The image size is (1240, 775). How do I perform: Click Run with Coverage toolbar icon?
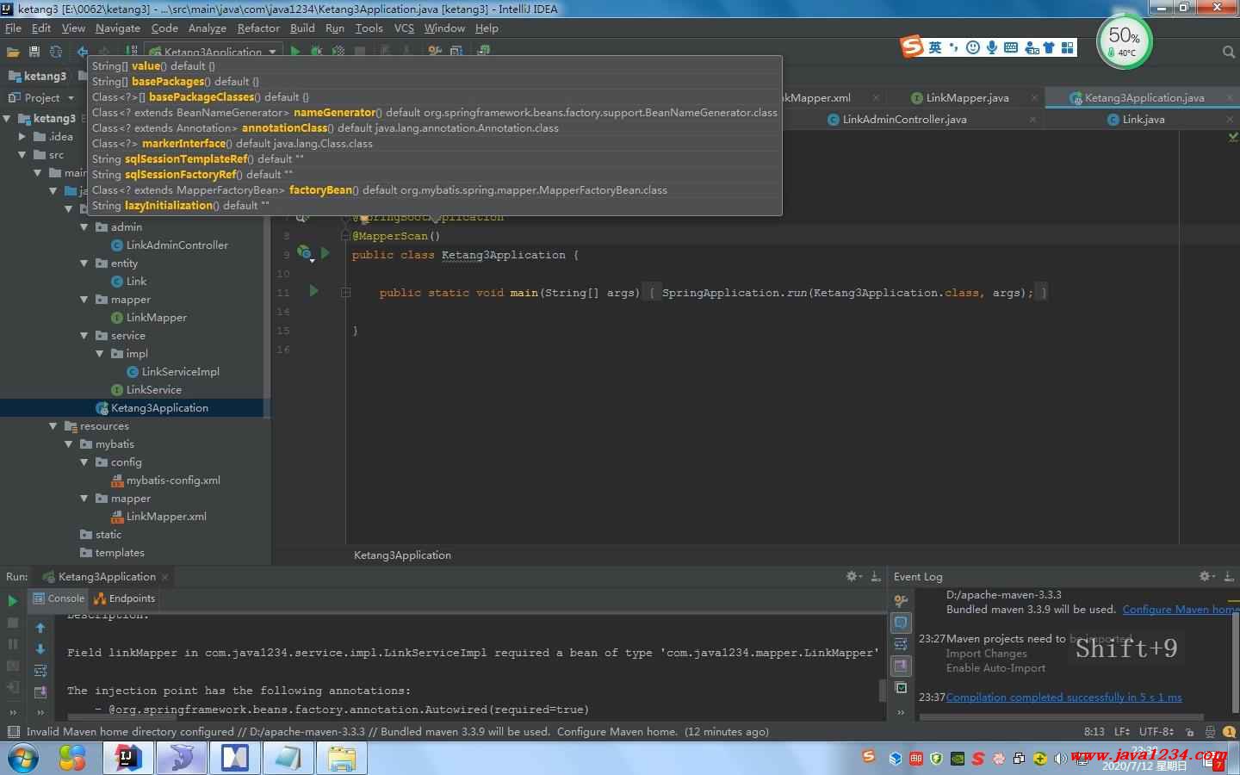coord(338,52)
